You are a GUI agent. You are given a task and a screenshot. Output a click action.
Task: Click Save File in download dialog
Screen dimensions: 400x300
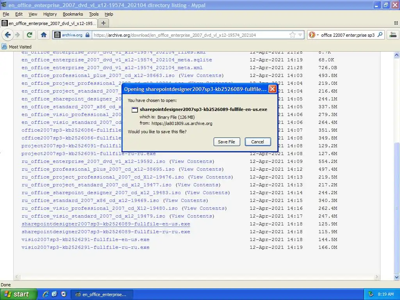(227, 142)
